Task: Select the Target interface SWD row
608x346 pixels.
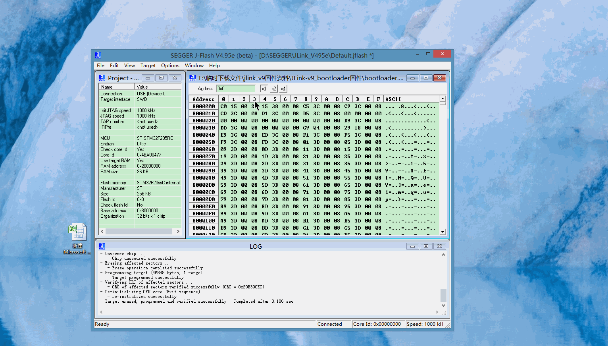Action: pos(140,99)
